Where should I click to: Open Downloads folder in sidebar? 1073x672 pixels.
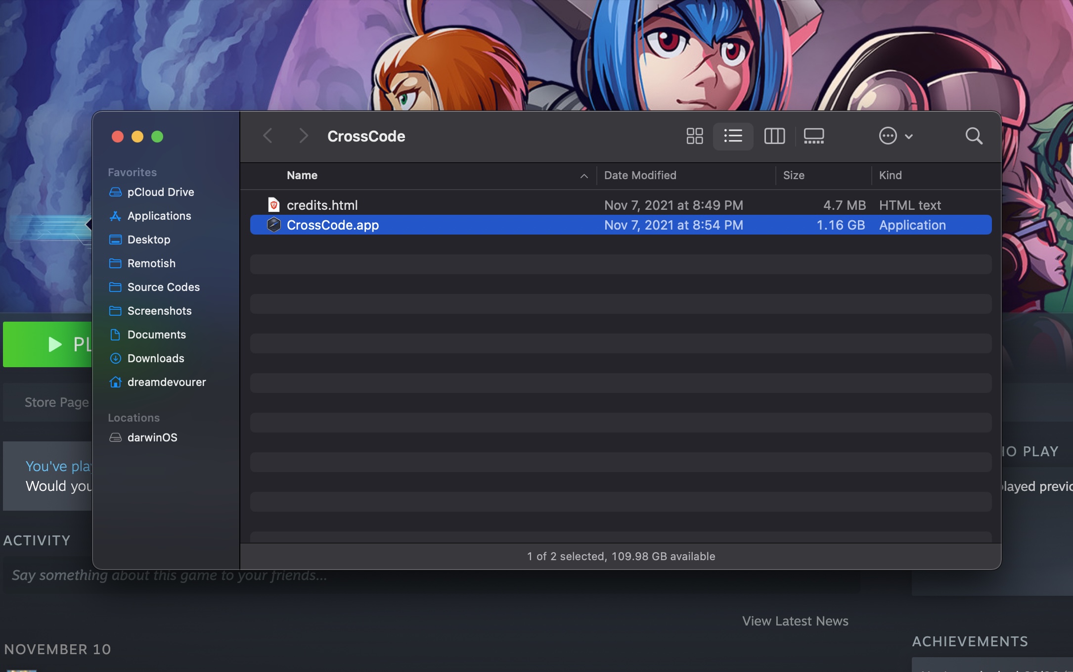click(x=155, y=358)
